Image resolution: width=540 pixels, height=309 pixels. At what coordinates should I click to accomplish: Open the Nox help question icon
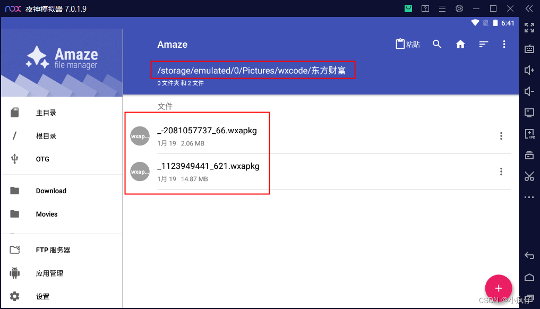[425, 8]
